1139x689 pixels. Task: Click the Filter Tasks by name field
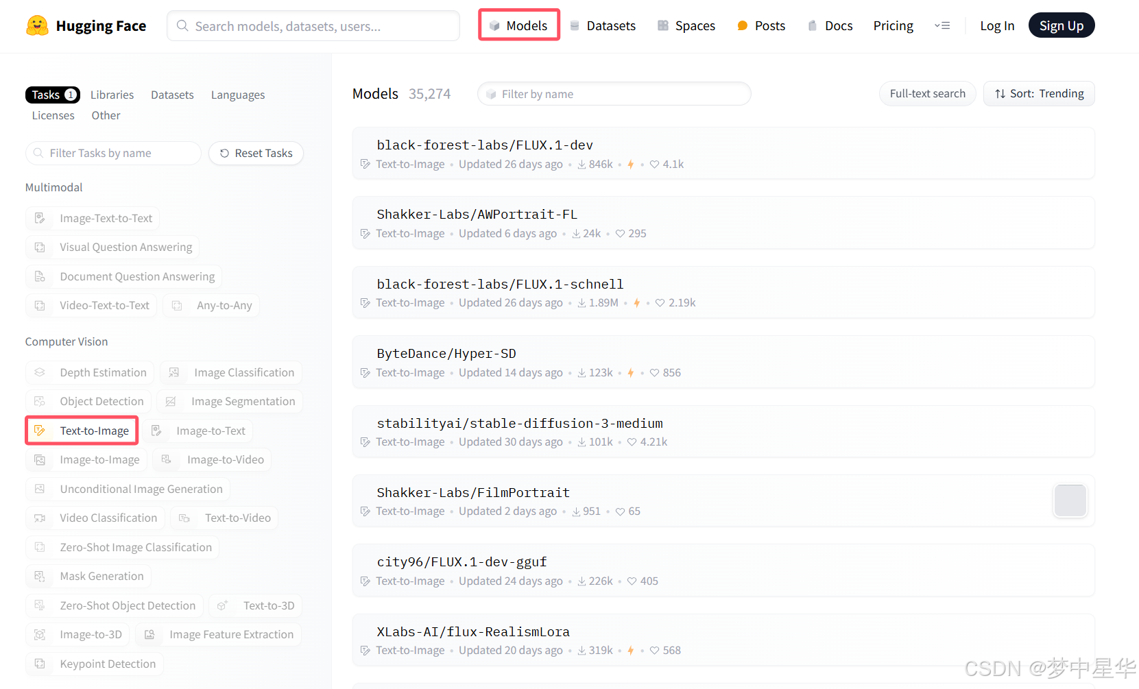coord(113,153)
